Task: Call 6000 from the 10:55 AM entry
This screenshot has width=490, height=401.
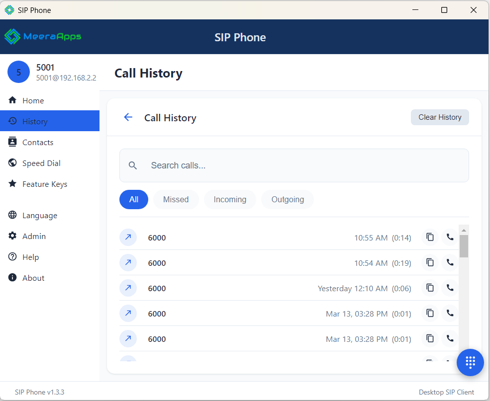Action: [x=450, y=238]
